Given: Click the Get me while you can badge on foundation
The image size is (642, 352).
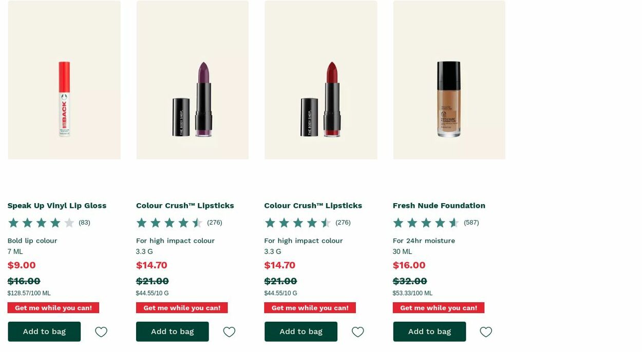Looking at the screenshot, I should pyautogui.click(x=438, y=307).
